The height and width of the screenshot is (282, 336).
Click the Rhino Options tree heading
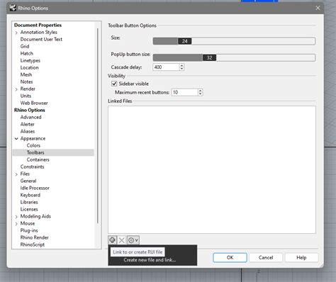click(30, 110)
